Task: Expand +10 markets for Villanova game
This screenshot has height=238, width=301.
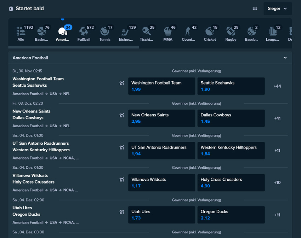Action: (277, 182)
